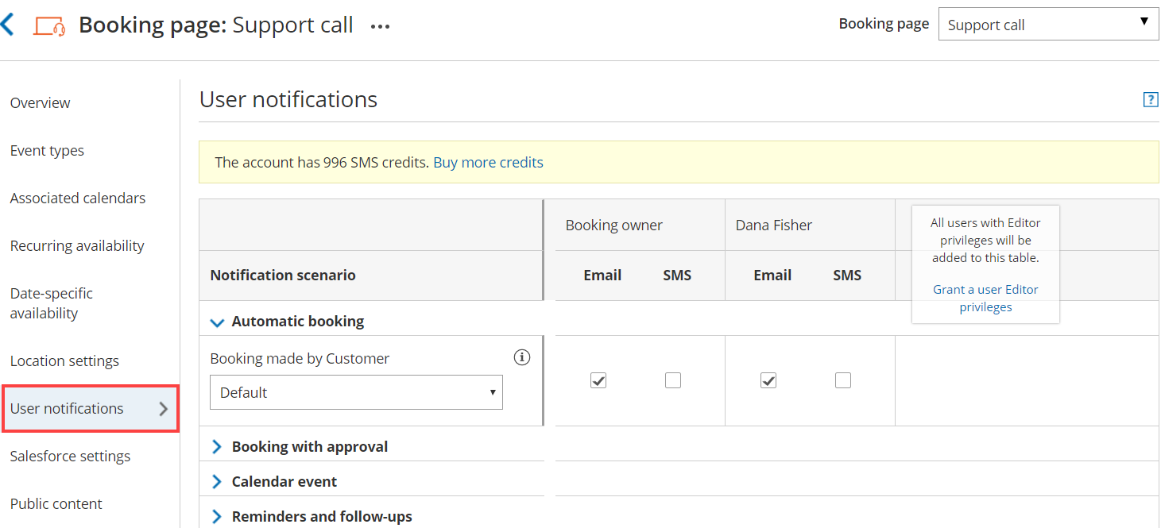Select Salesforce settings in sidebar

(x=70, y=457)
